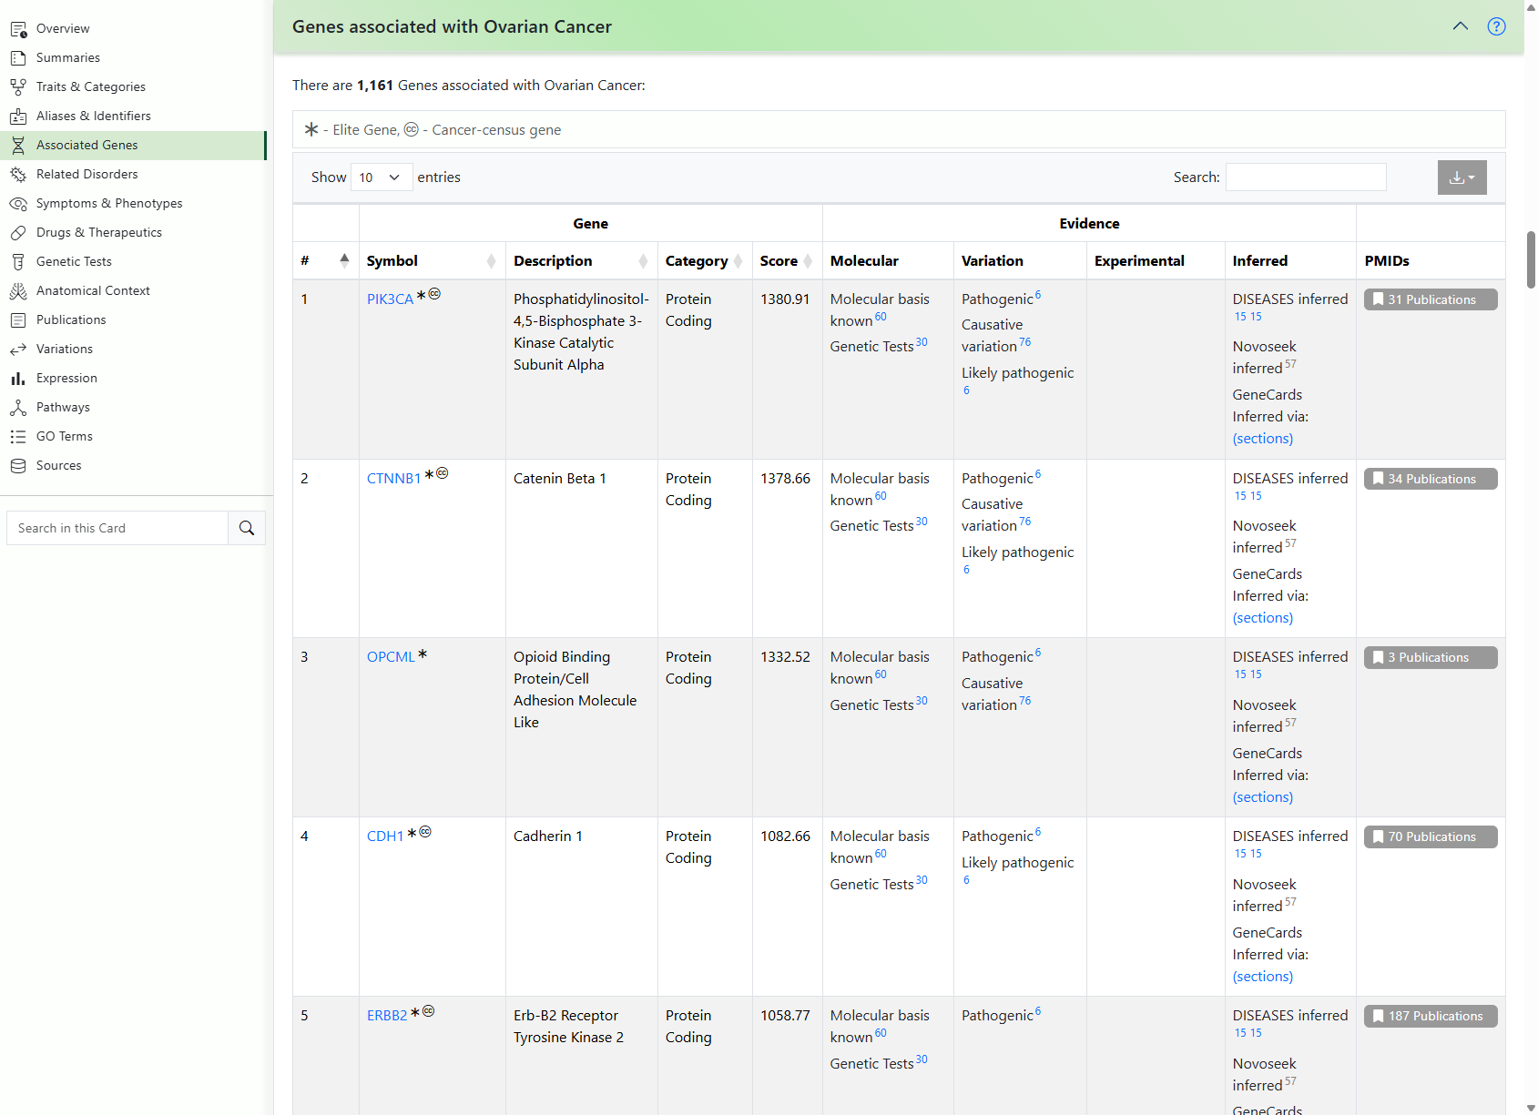Click the help question mark icon
The width and height of the screenshot is (1538, 1115).
tap(1496, 26)
